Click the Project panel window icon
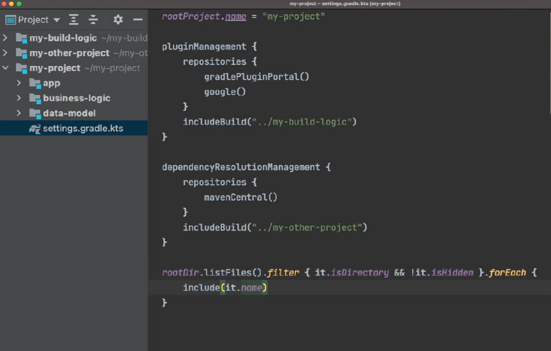The height and width of the screenshot is (351, 551). click(10, 20)
